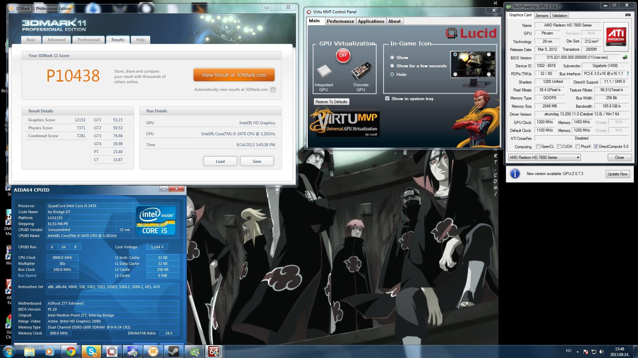Image resolution: width=638 pixels, height=358 pixels.
Task: Click taskbar icon between Virtu and 3DMark
Action: 133,351
